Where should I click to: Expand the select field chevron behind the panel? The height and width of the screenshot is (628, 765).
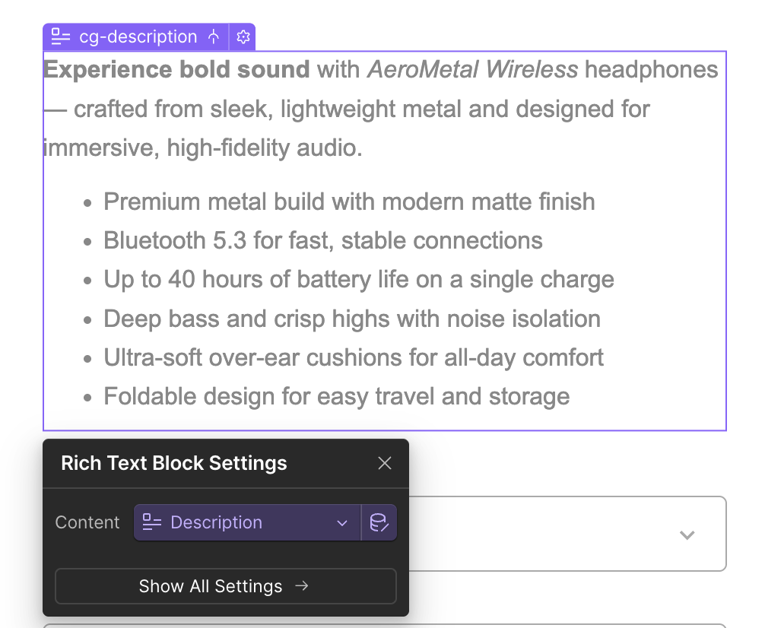pyautogui.click(x=687, y=534)
